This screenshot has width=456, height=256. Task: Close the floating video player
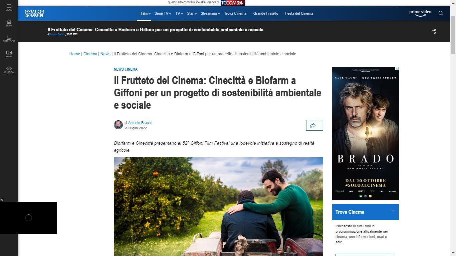(2, 200)
